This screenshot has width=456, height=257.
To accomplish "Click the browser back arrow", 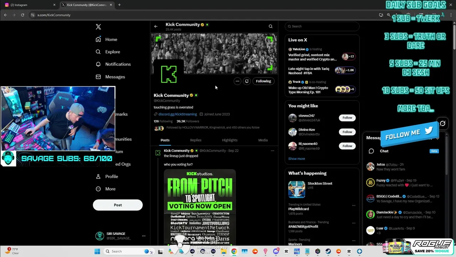I will [5, 15].
